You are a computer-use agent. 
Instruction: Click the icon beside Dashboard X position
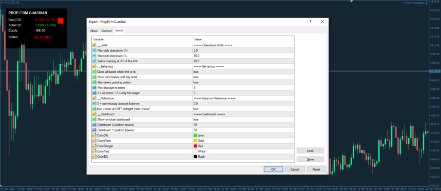pos(94,125)
